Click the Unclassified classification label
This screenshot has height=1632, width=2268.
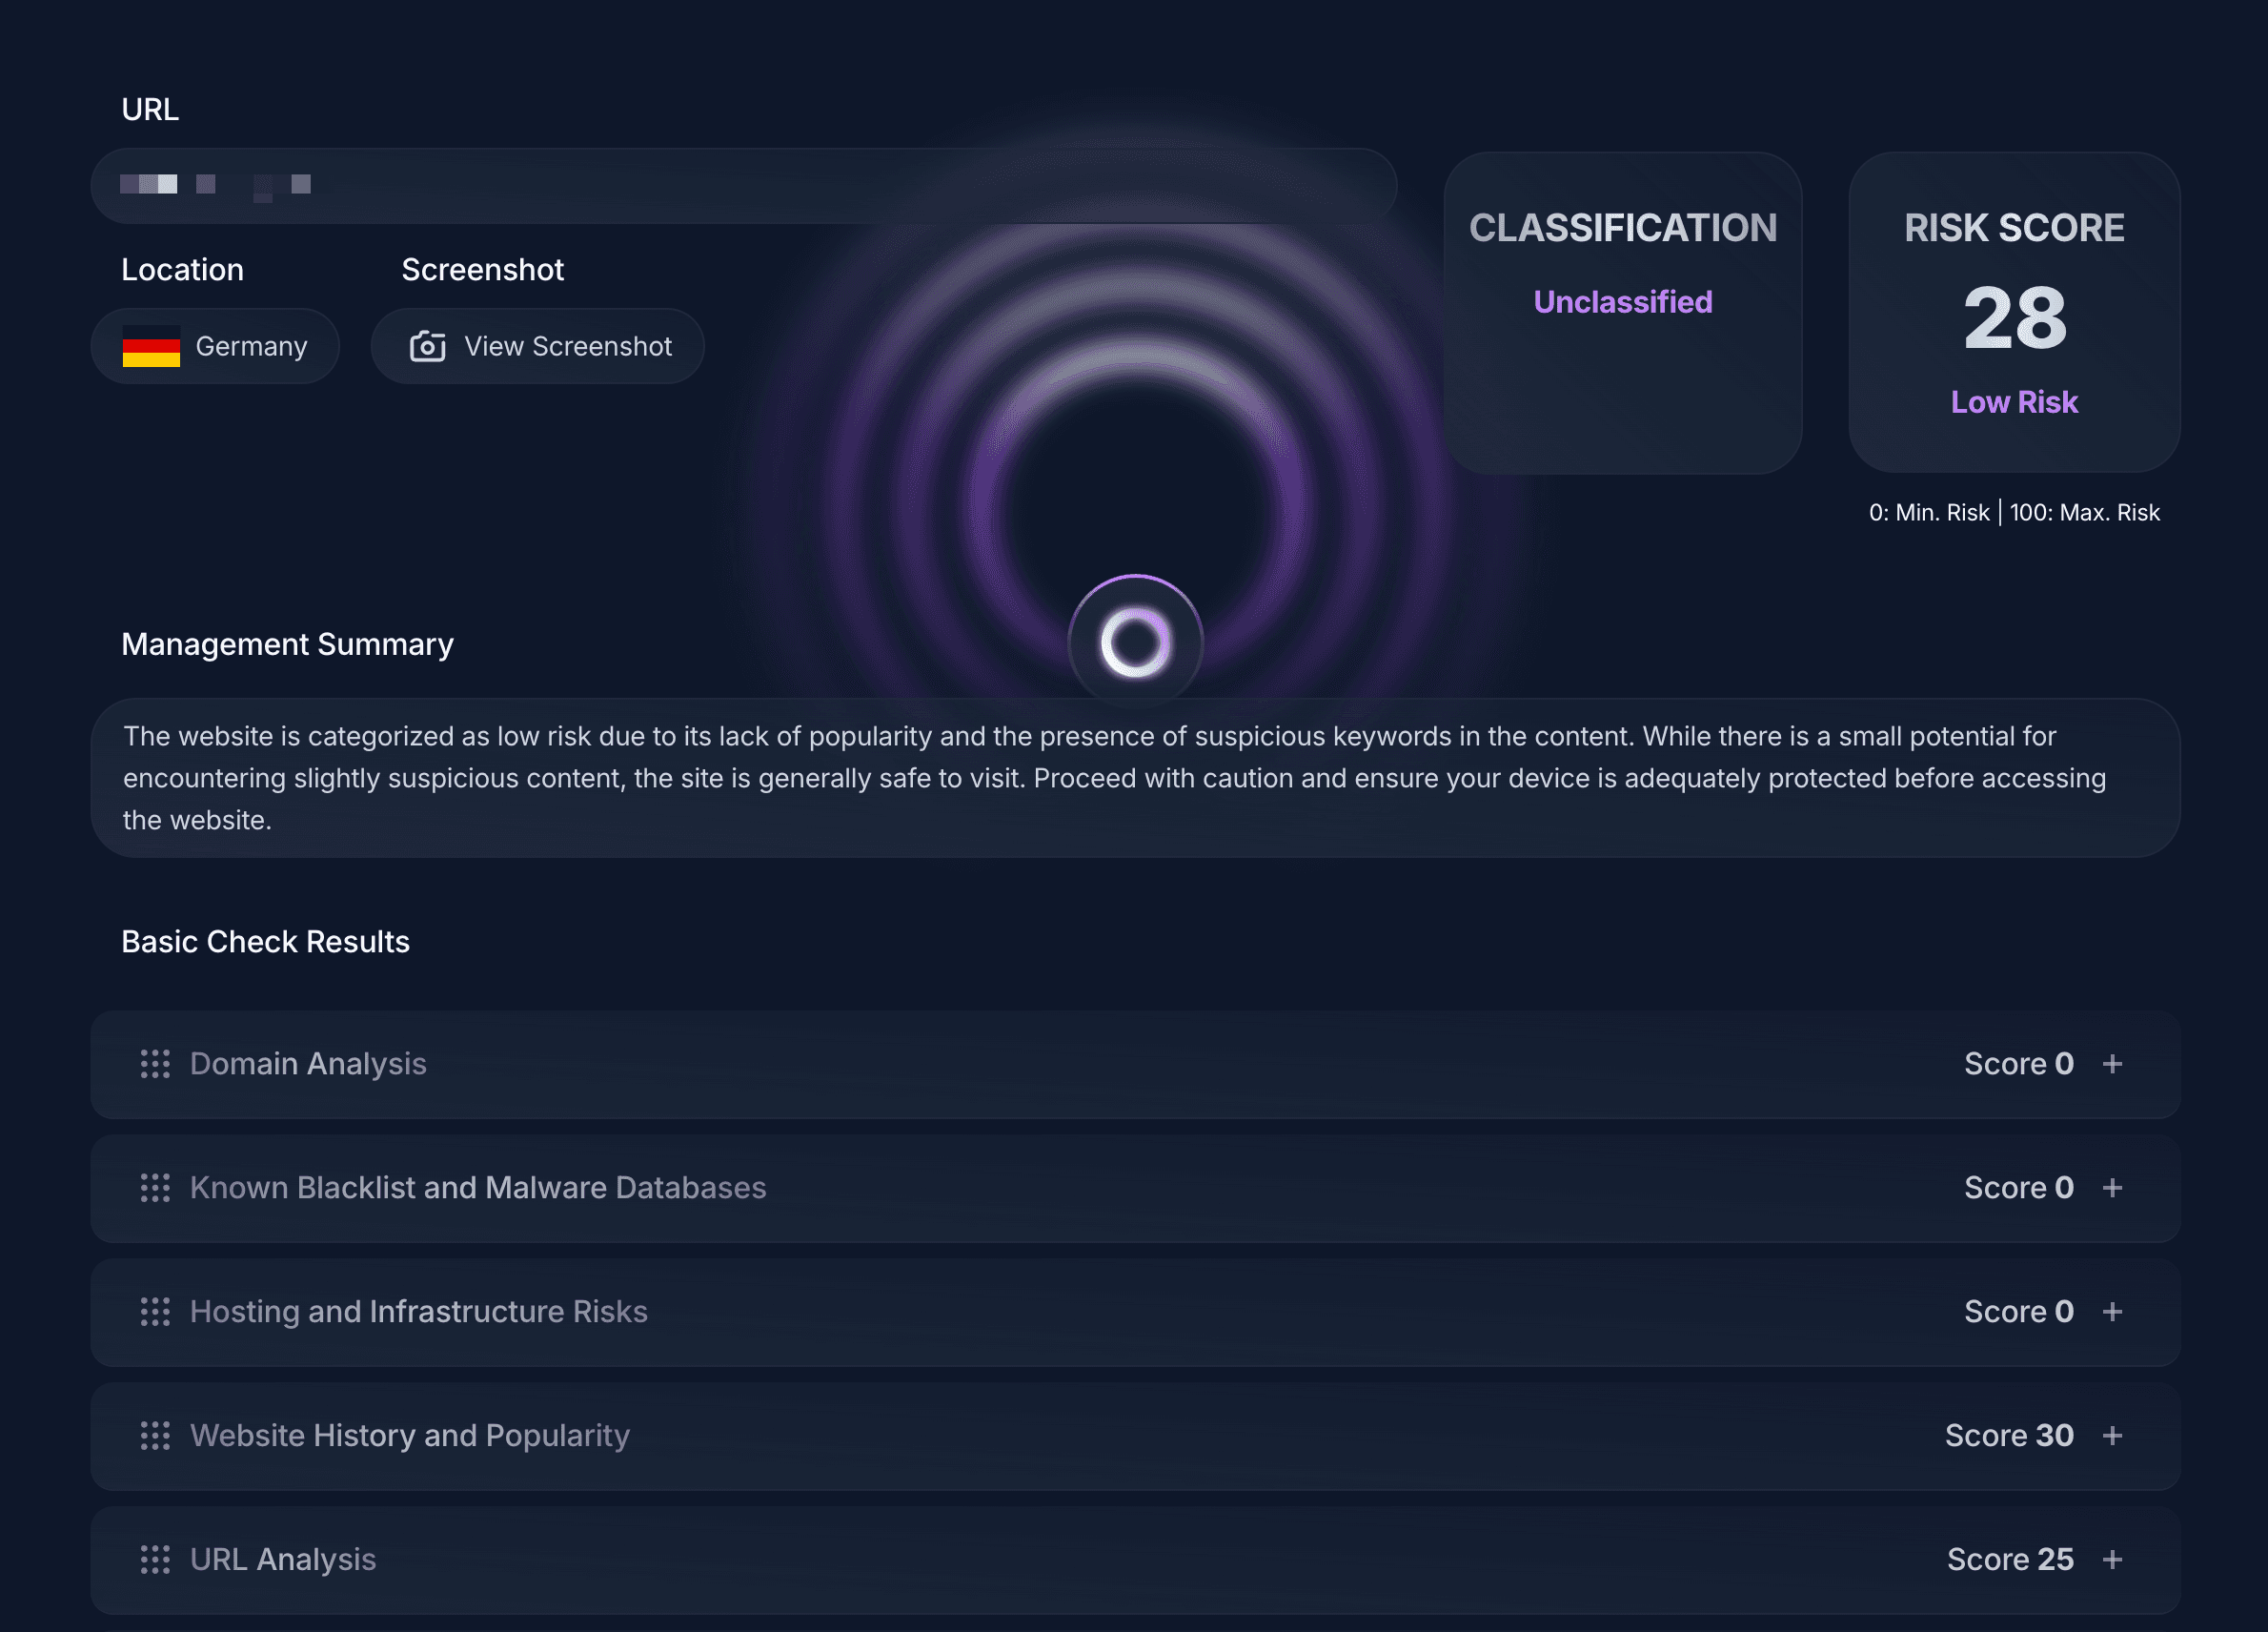click(x=1622, y=301)
